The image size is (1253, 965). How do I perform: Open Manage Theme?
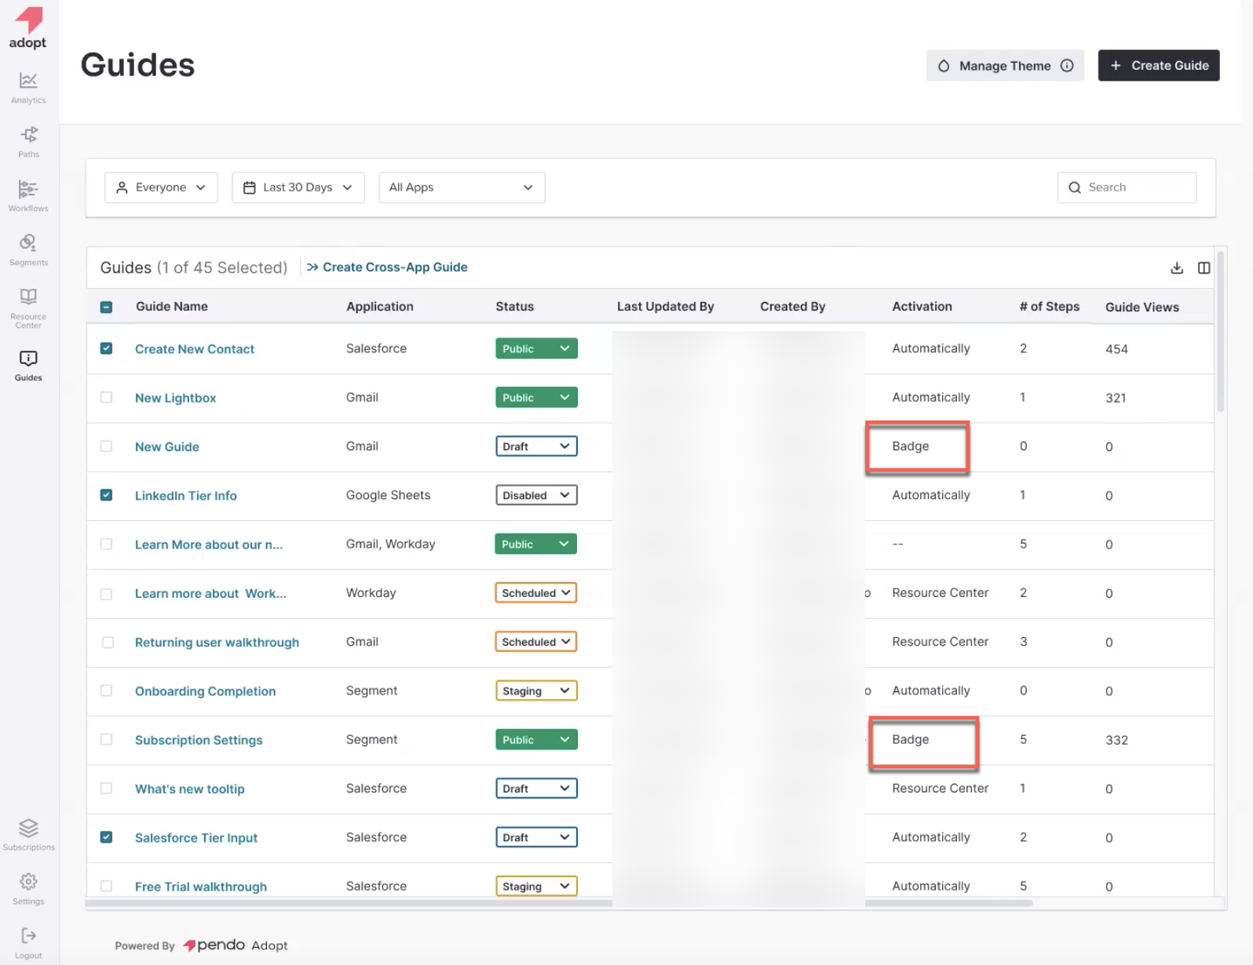1005,66
